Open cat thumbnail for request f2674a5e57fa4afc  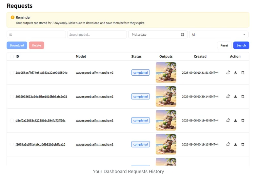[x=166, y=144]
